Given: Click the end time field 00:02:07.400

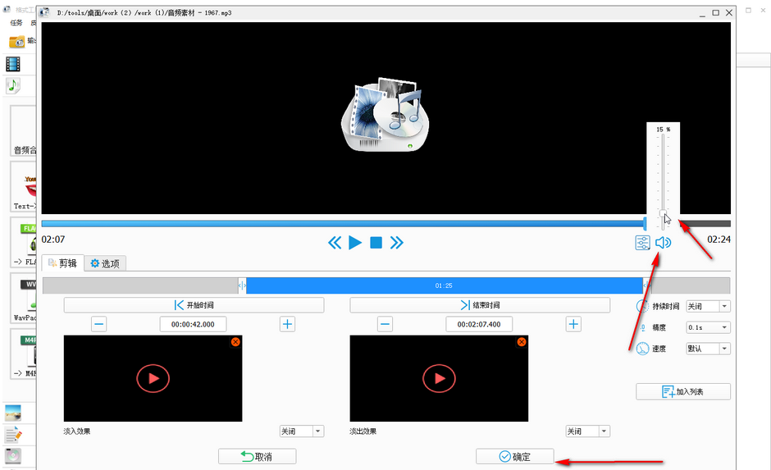Looking at the screenshot, I should pyautogui.click(x=480, y=324).
